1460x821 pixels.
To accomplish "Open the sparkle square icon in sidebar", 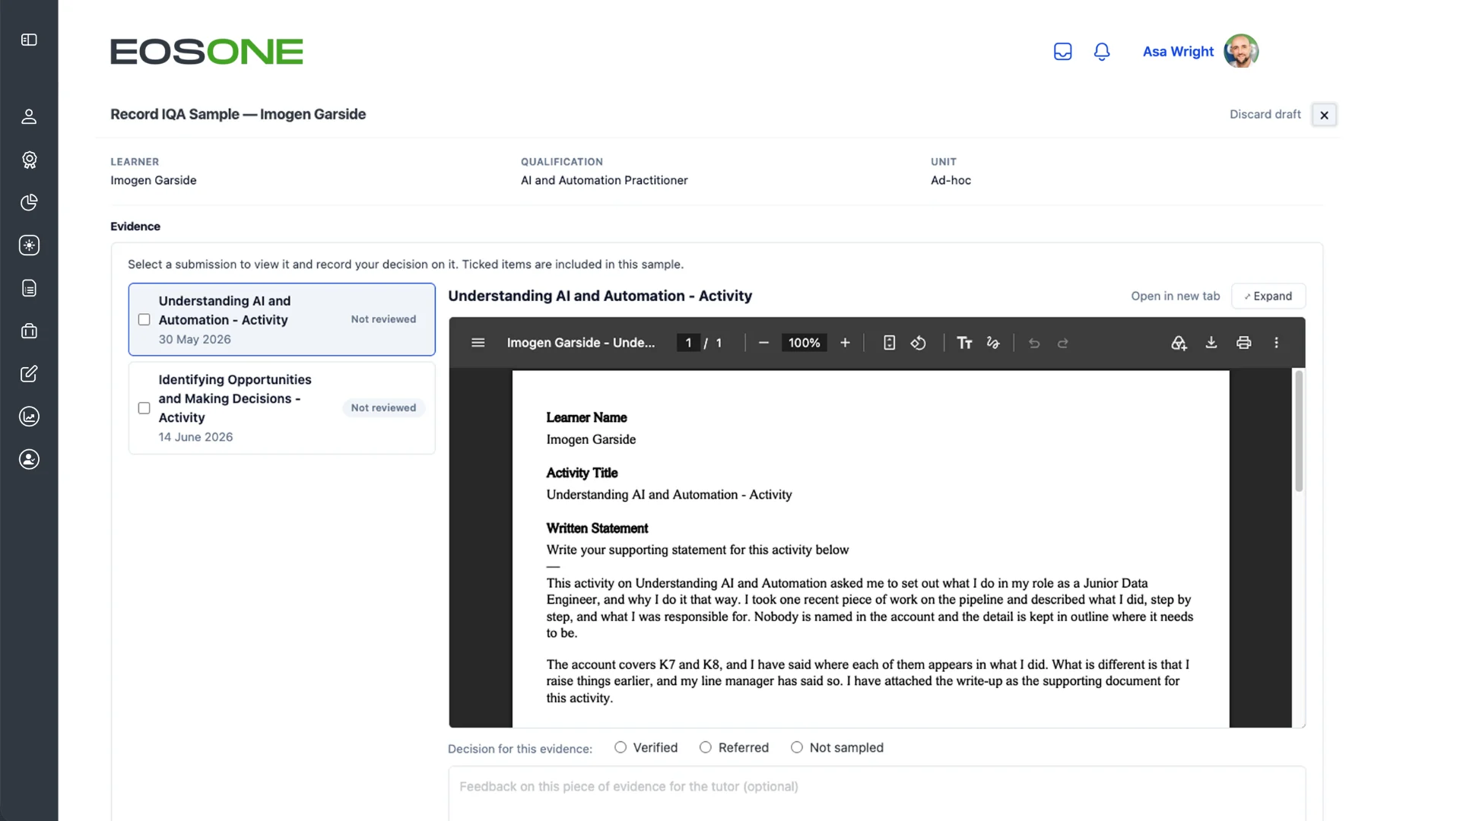I will click(29, 245).
